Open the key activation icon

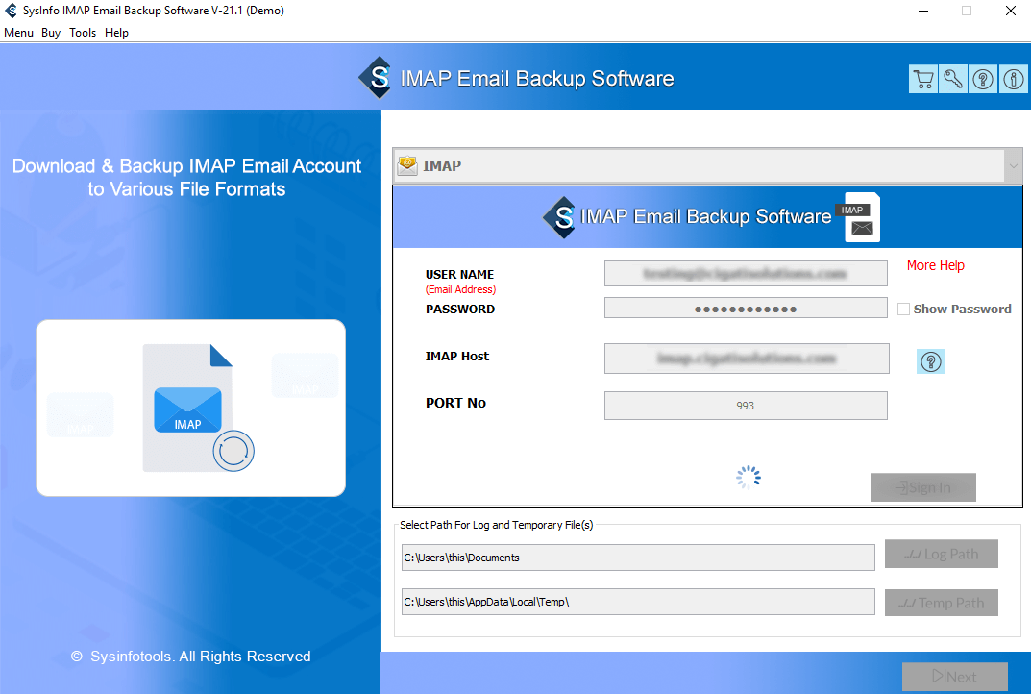(952, 80)
